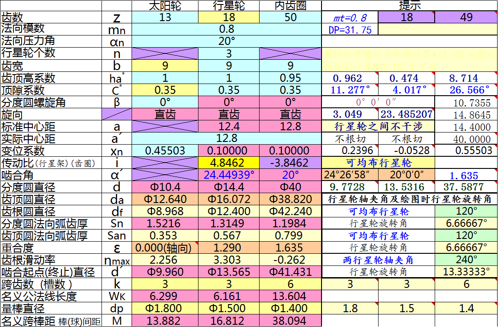Click the hint value 0.55503
Screen dimensions: 498x327
pyautogui.click(x=466, y=150)
